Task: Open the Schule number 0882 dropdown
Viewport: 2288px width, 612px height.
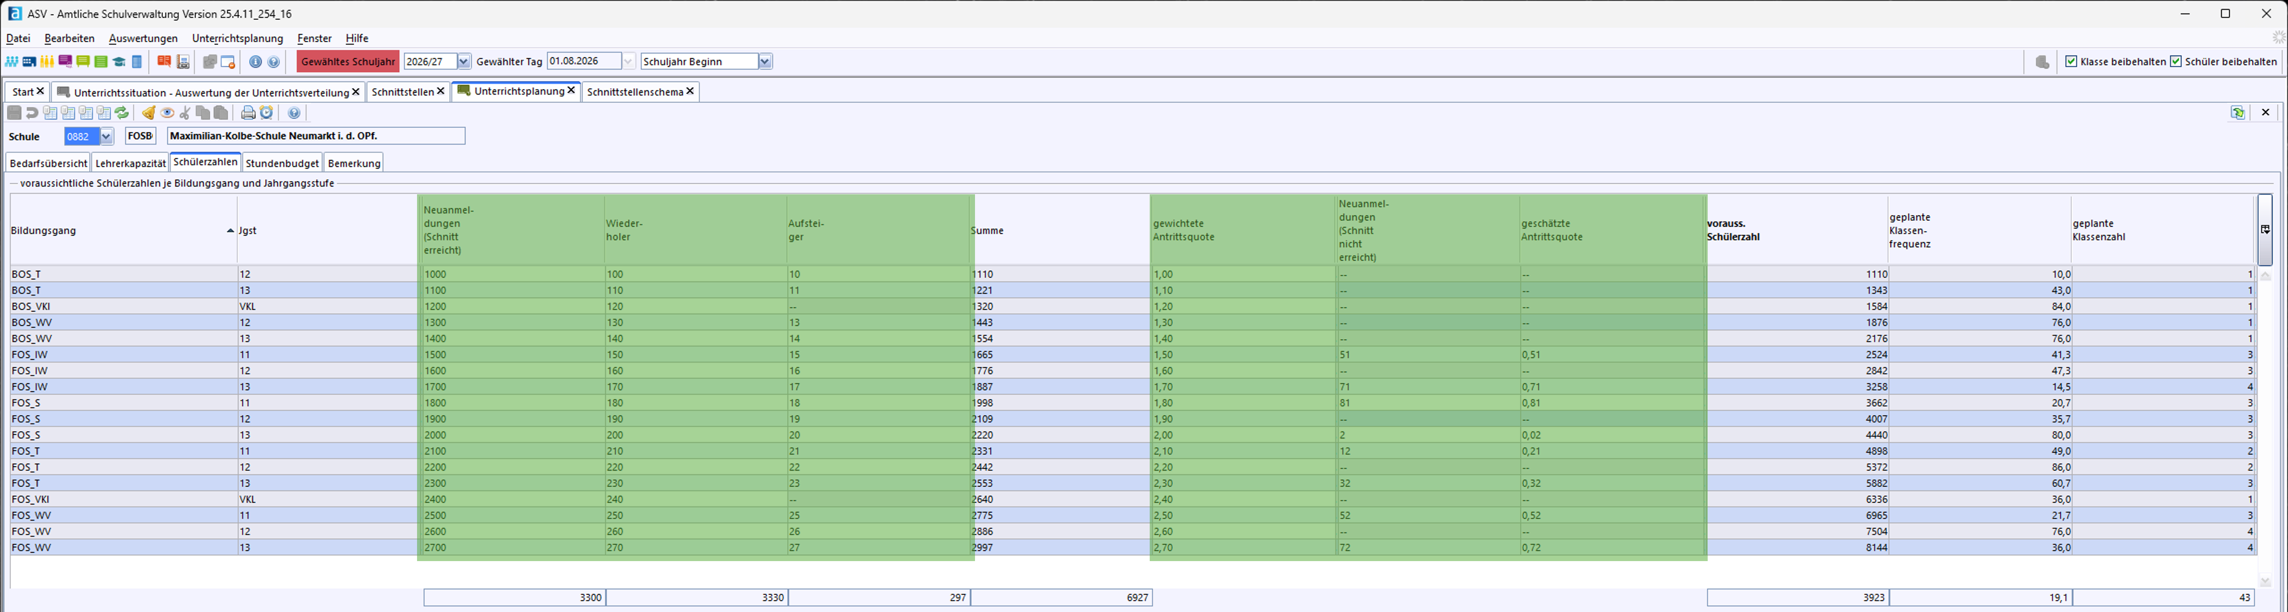Action: point(107,137)
